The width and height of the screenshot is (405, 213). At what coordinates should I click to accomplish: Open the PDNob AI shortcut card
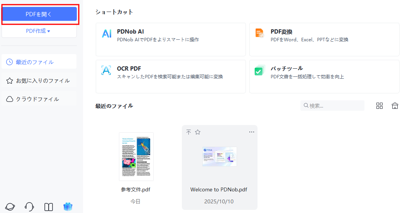[171, 39]
